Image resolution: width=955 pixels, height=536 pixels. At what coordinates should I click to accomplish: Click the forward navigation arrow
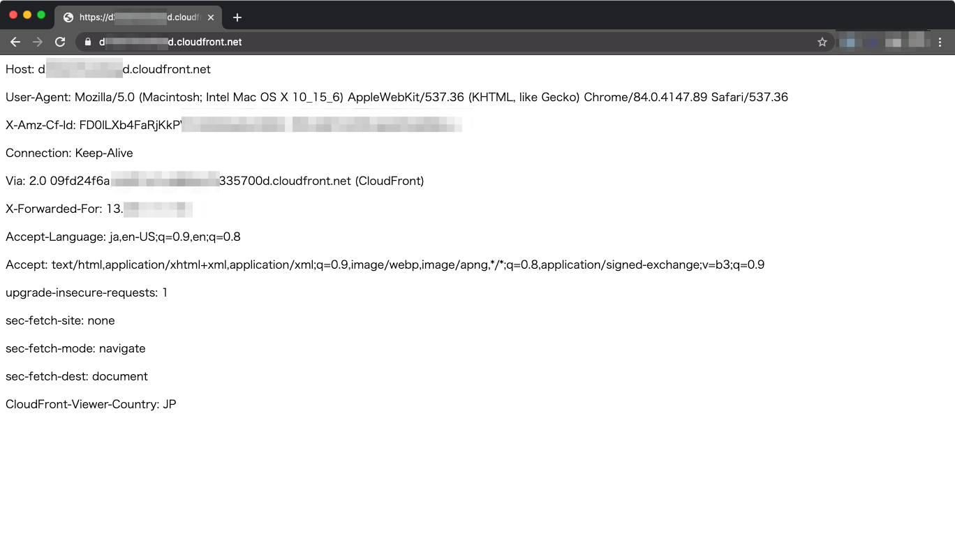tap(38, 42)
